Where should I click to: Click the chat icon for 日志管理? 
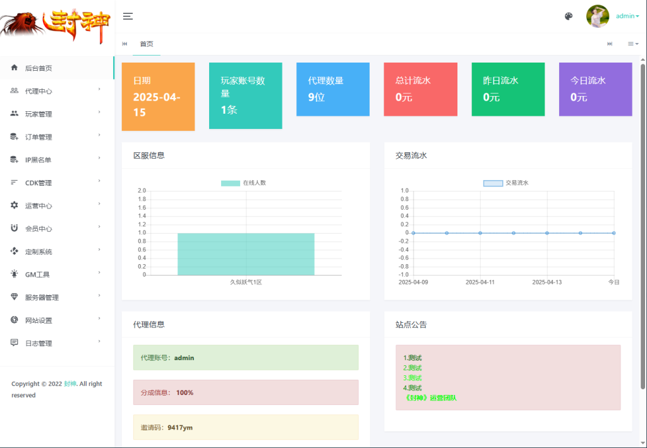point(15,342)
